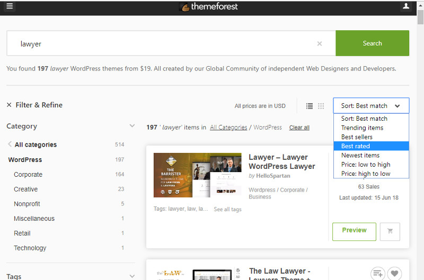
Task: Click the Search button
Action: click(373, 43)
